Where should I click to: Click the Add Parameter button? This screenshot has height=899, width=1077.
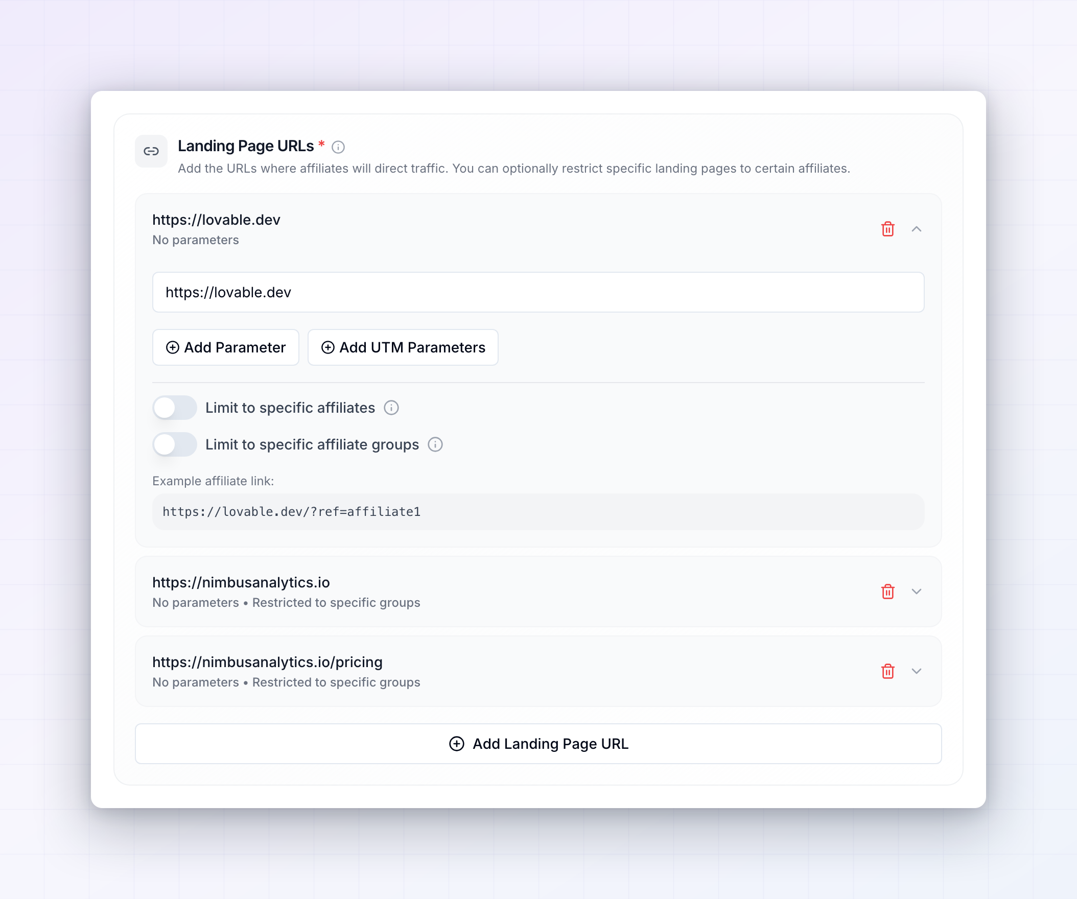pyautogui.click(x=226, y=347)
